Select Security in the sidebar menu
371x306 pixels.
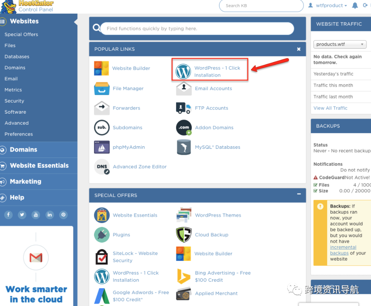click(x=14, y=101)
